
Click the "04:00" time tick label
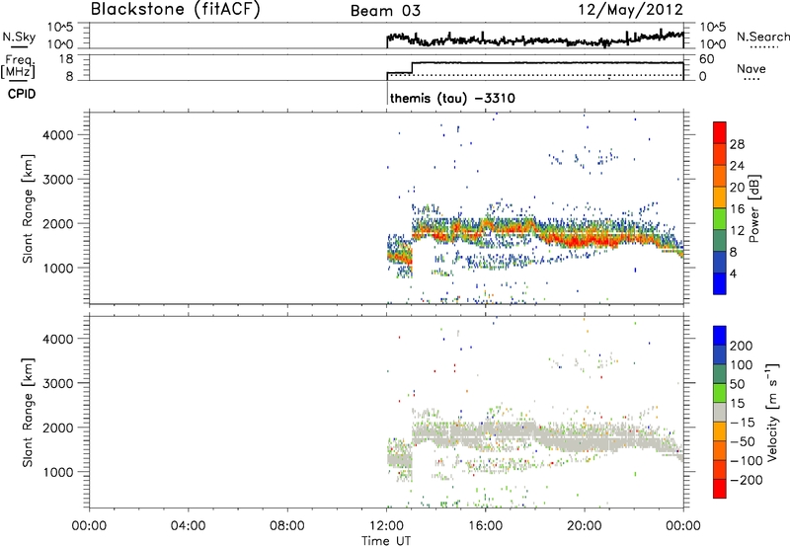point(188,526)
